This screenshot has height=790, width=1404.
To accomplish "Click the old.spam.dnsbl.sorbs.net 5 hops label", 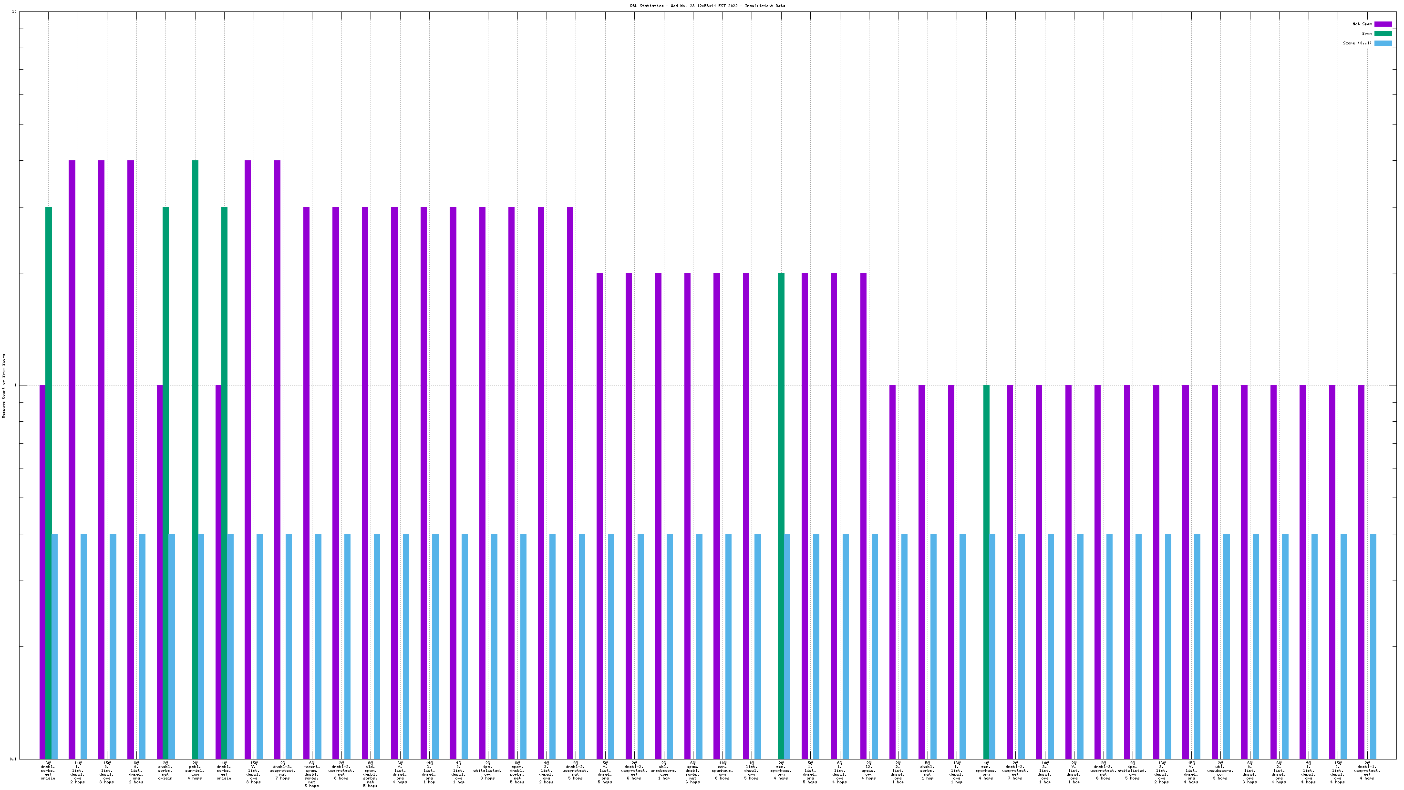I will click(370, 774).
